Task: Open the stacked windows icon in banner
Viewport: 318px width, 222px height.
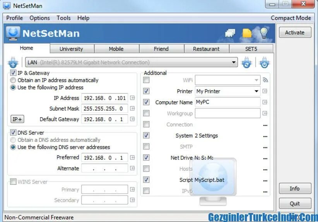Action: pyautogui.click(x=230, y=33)
